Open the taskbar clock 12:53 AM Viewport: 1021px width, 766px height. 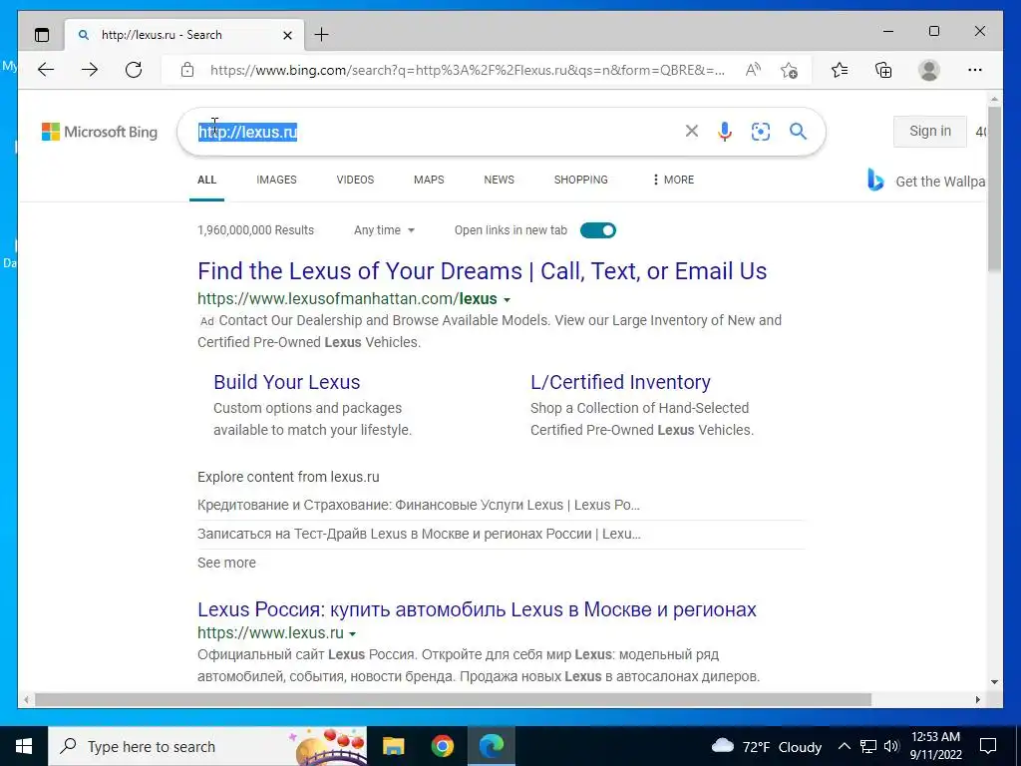pyautogui.click(x=935, y=746)
